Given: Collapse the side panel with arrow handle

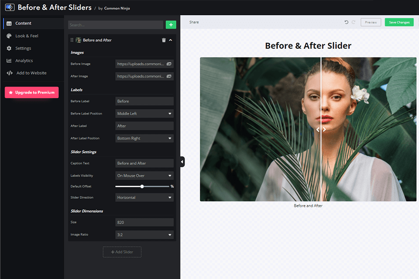Looking at the screenshot, I should 182,162.
